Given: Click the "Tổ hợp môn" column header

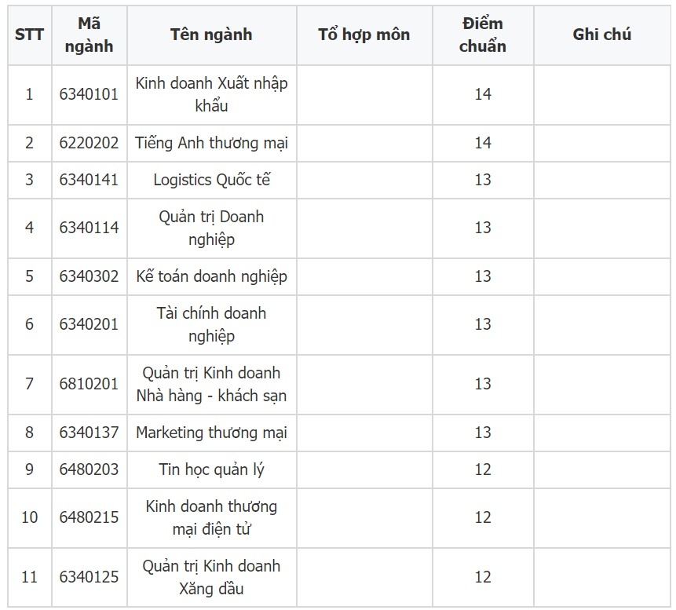Looking at the screenshot, I should tap(364, 35).
